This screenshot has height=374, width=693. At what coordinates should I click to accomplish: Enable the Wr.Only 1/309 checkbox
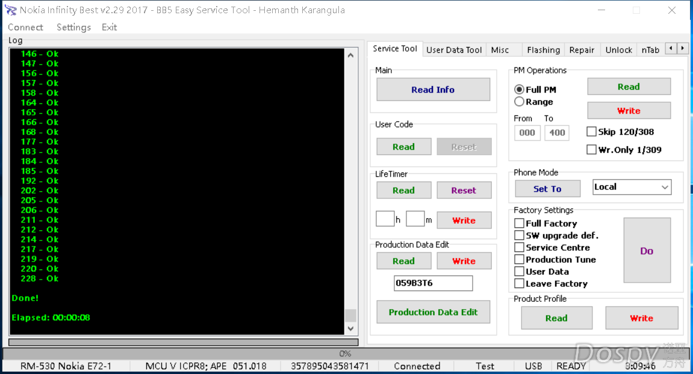click(x=591, y=150)
